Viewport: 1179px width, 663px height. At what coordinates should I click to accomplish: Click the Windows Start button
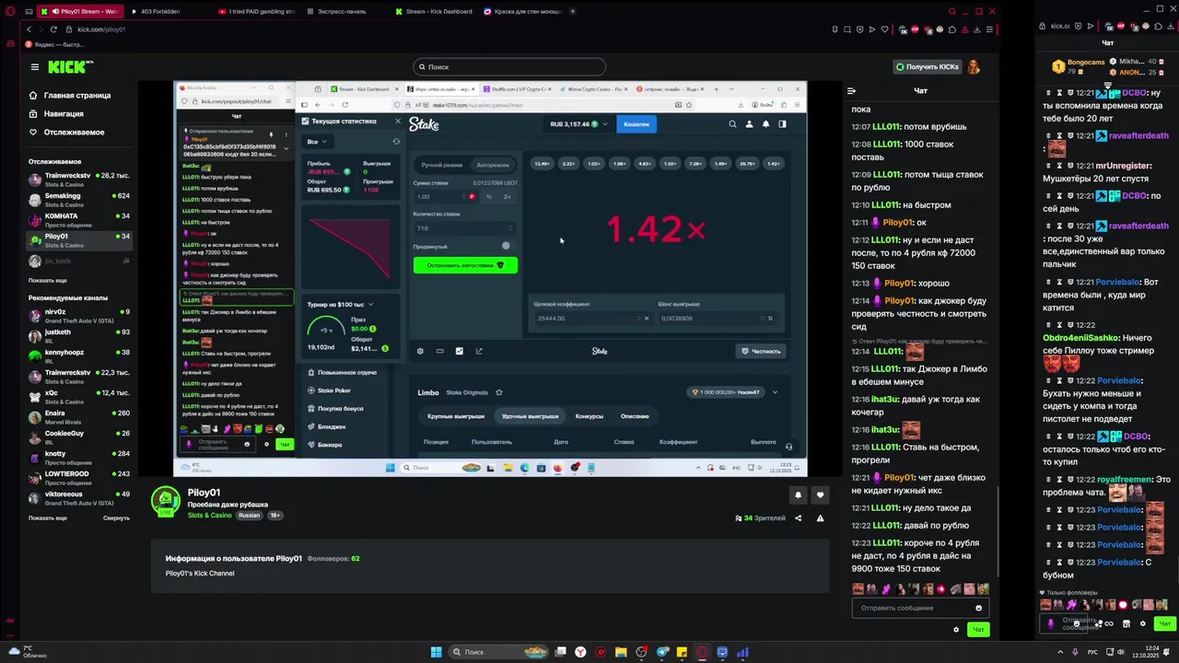pyautogui.click(x=436, y=652)
